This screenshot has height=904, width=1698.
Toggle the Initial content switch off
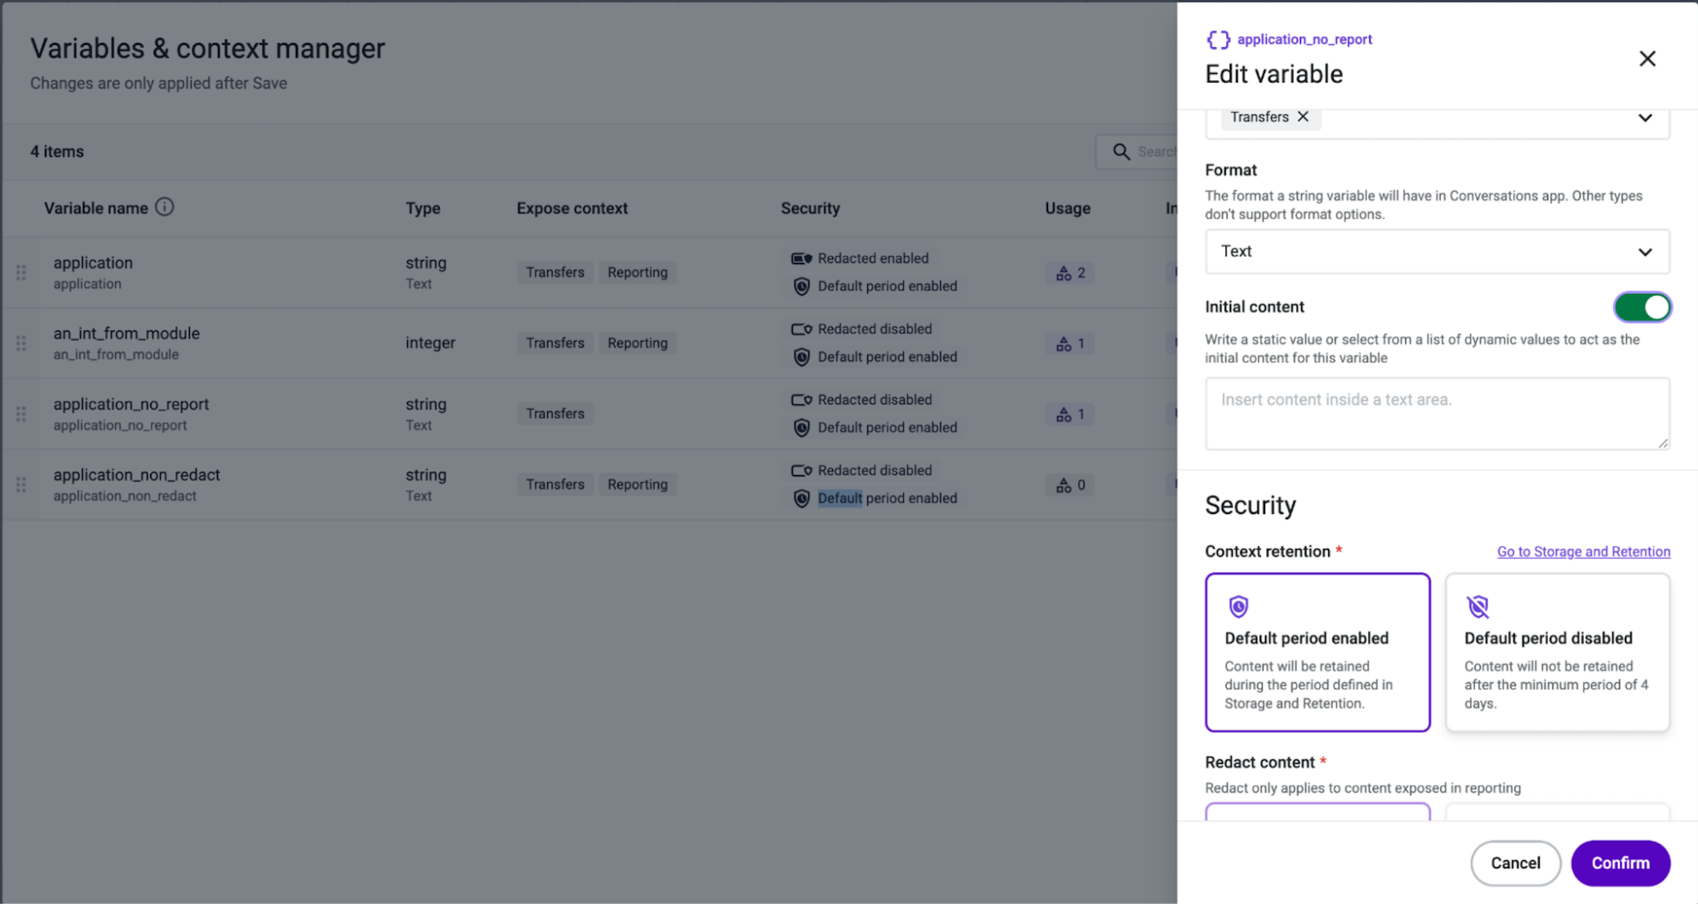[x=1642, y=307]
